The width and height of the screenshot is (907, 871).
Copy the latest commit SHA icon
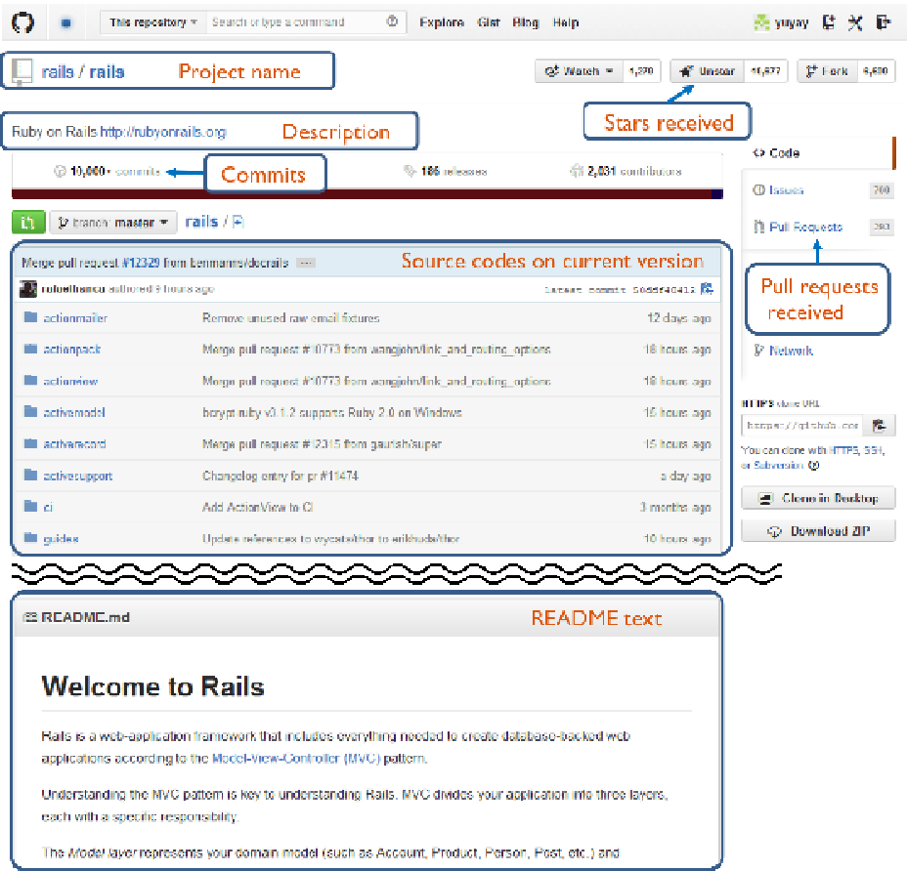[x=707, y=288]
